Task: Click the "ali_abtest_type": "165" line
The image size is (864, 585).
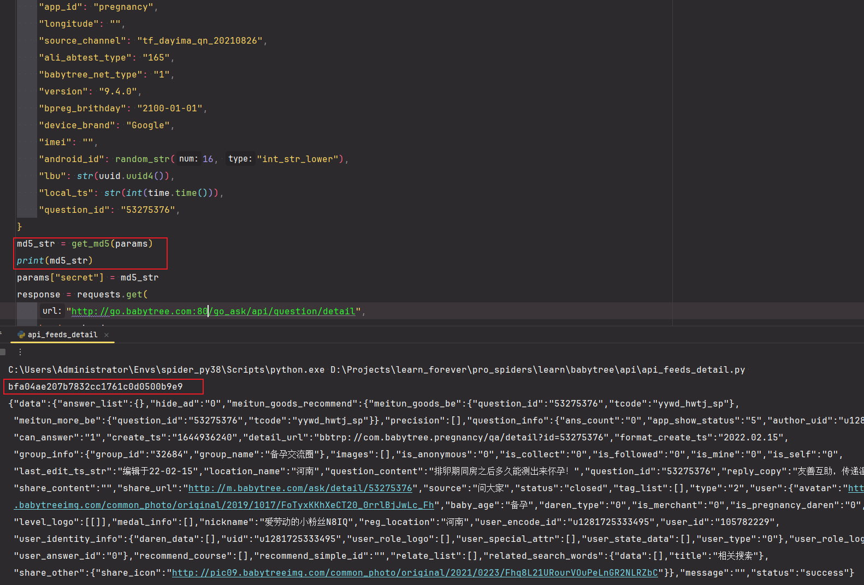Action: (106, 58)
